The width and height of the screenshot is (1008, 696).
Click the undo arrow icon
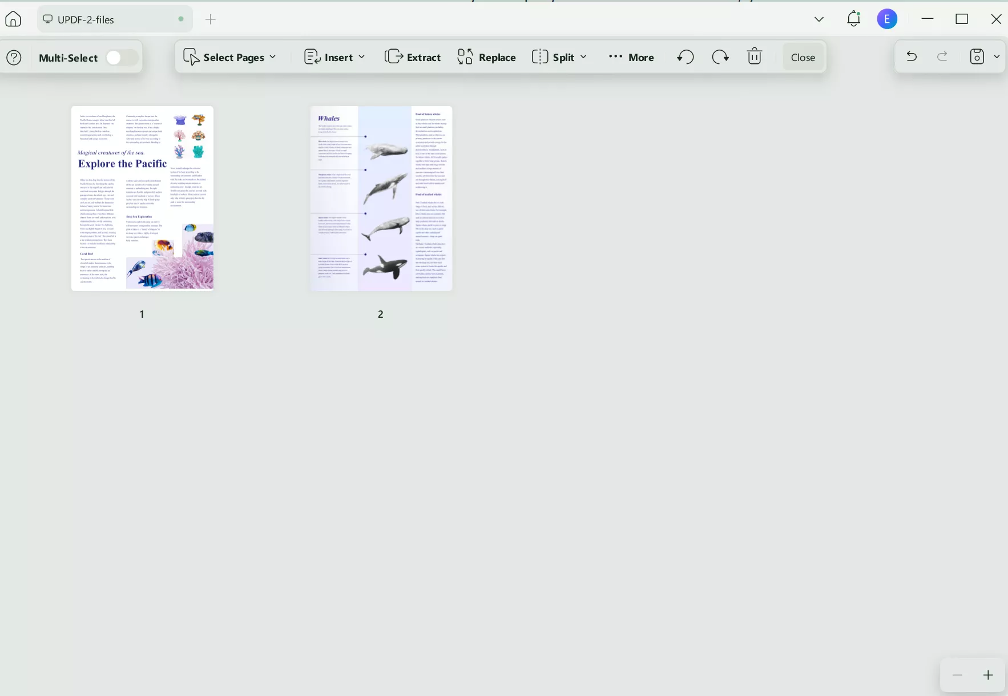(912, 56)
